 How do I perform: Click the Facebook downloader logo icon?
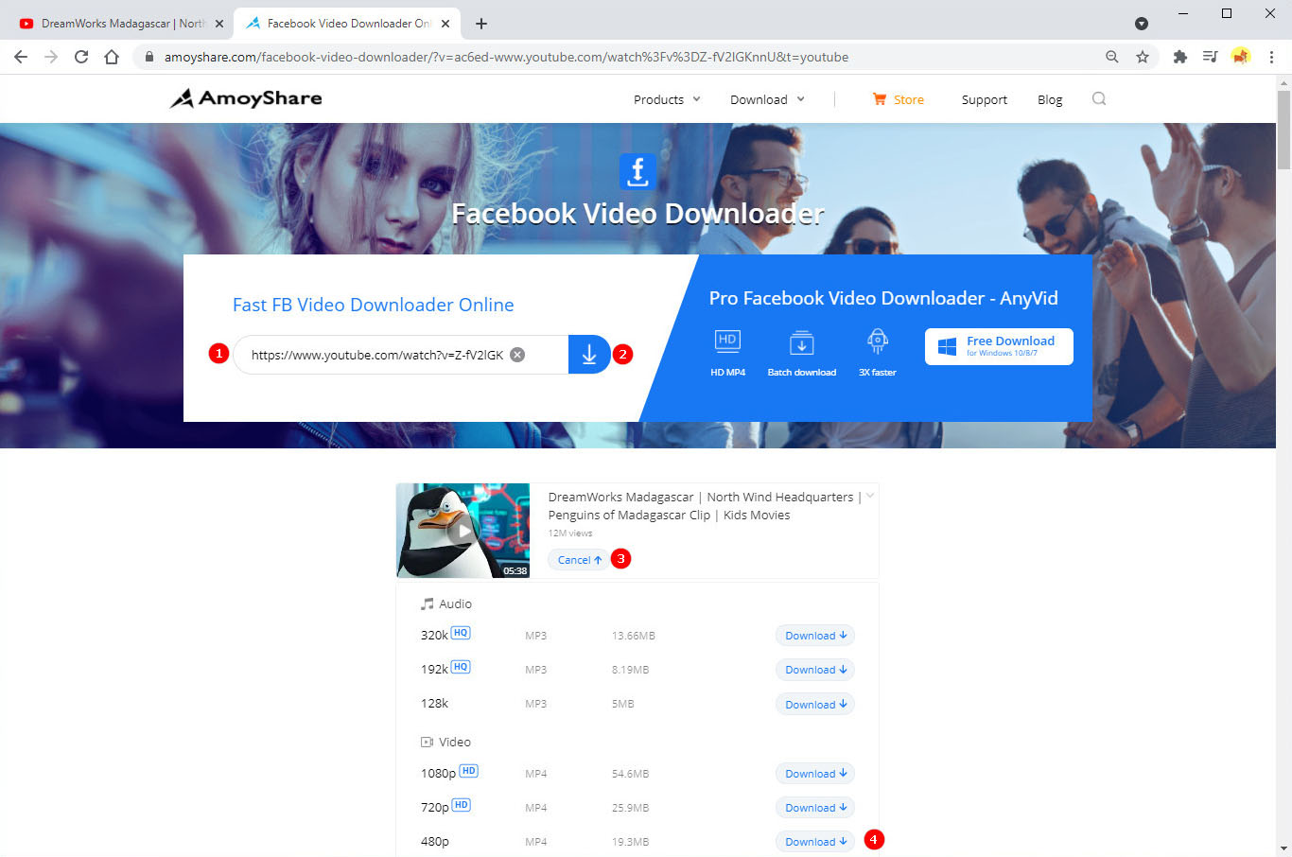(637, 172)
